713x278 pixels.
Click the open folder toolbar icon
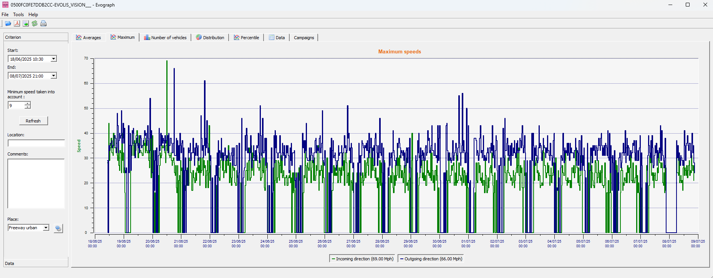pos(8,23)
